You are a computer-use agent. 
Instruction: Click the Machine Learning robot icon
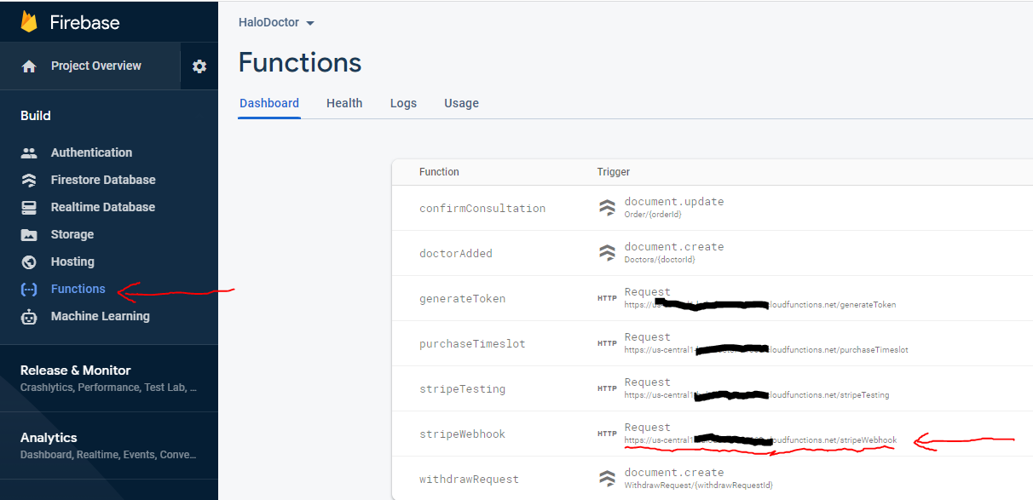pyautogui.click(x=29, y=317)
